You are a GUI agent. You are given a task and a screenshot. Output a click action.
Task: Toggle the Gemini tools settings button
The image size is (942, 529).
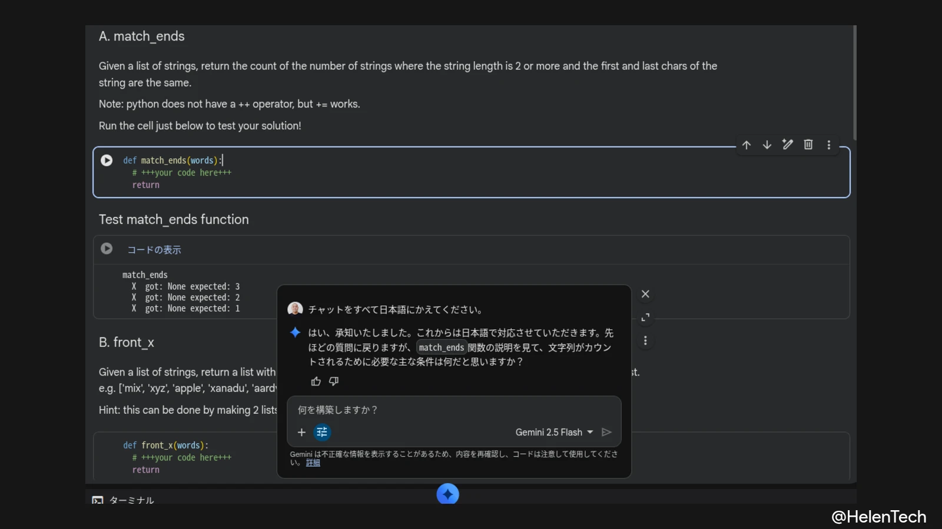[322, 433]
